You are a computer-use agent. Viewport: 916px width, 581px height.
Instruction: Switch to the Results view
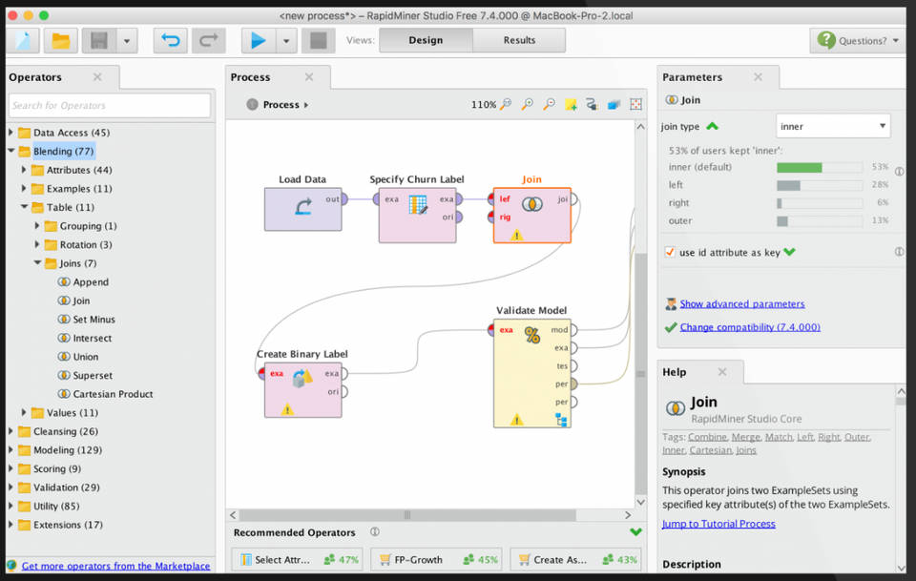click(x=519, y=40)
